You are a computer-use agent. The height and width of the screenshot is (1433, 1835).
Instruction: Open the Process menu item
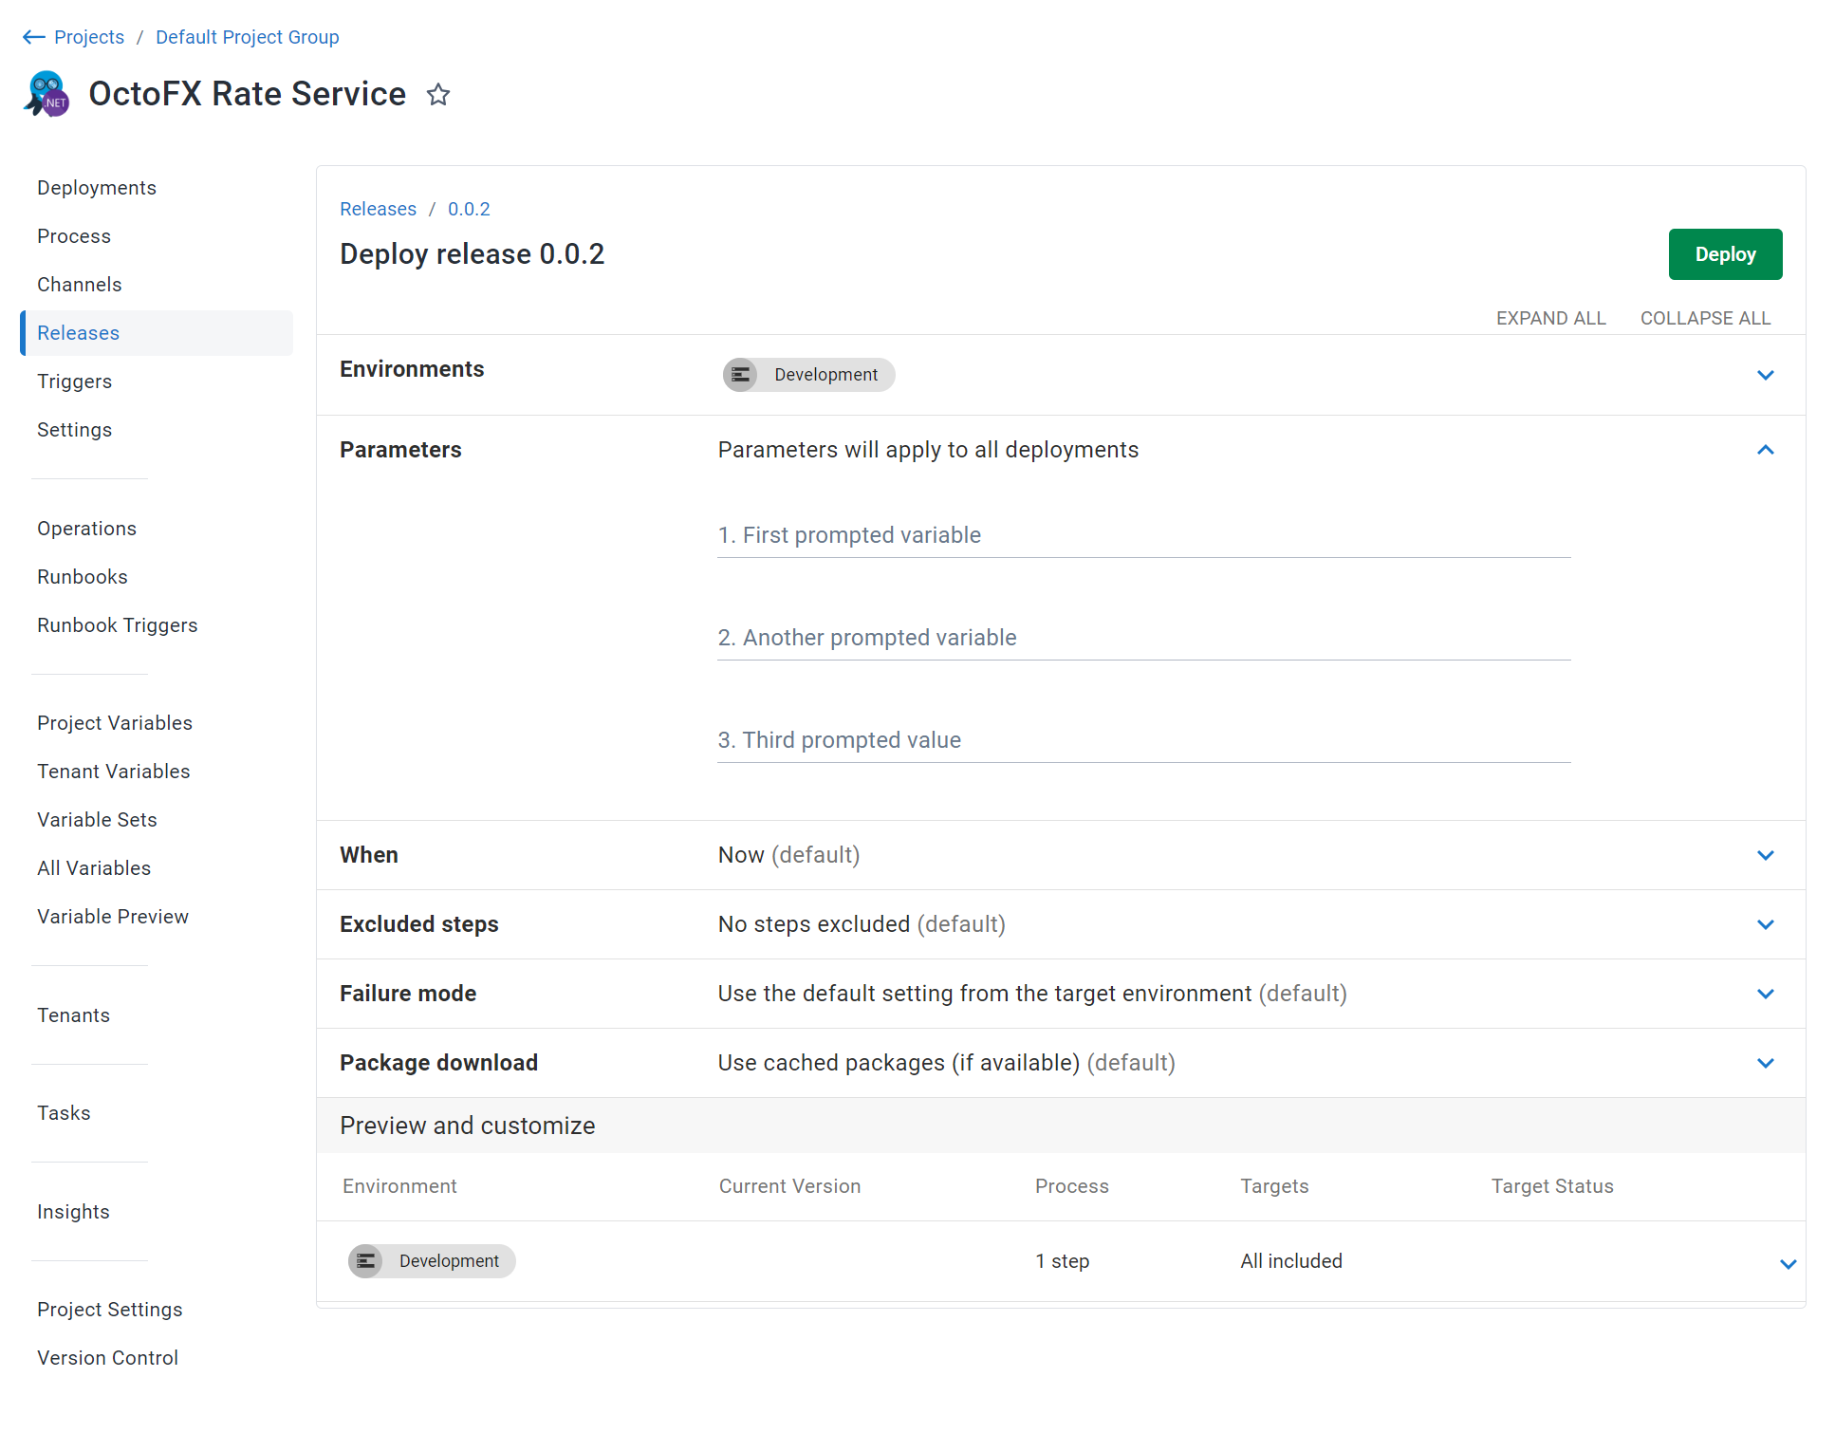(74, 236)
